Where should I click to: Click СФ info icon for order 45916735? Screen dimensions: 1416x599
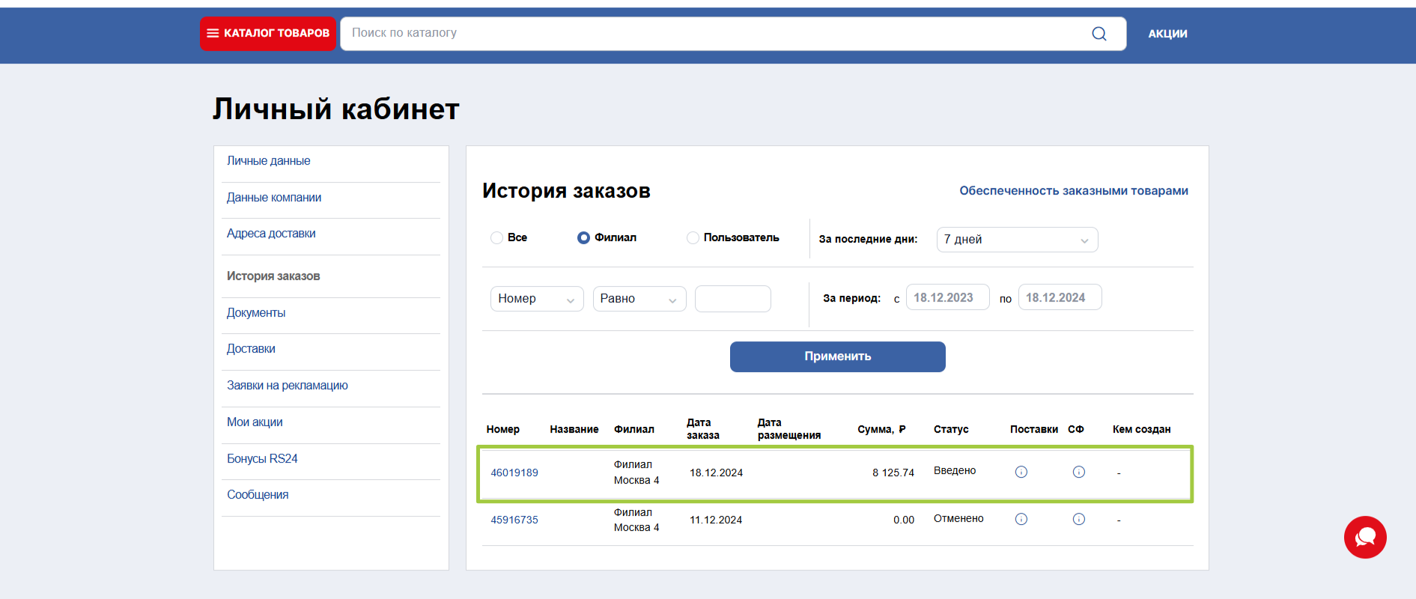pos(1079,519)
